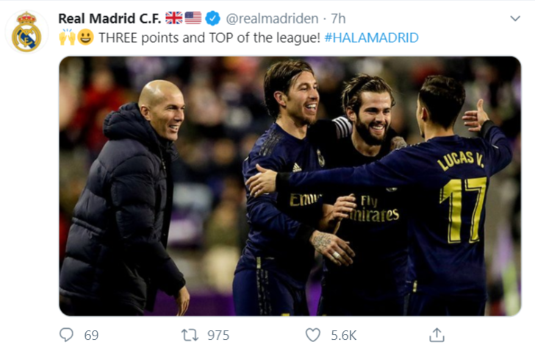The height and width of the screenshot is (348, 535).
Task: Click the 5.6K likes count
Action: [344, 335]
